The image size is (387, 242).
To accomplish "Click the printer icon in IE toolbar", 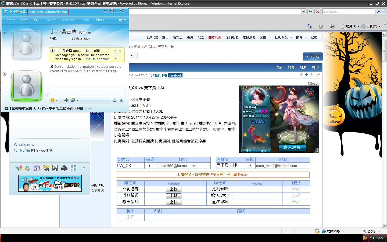I will coord(332,26).
